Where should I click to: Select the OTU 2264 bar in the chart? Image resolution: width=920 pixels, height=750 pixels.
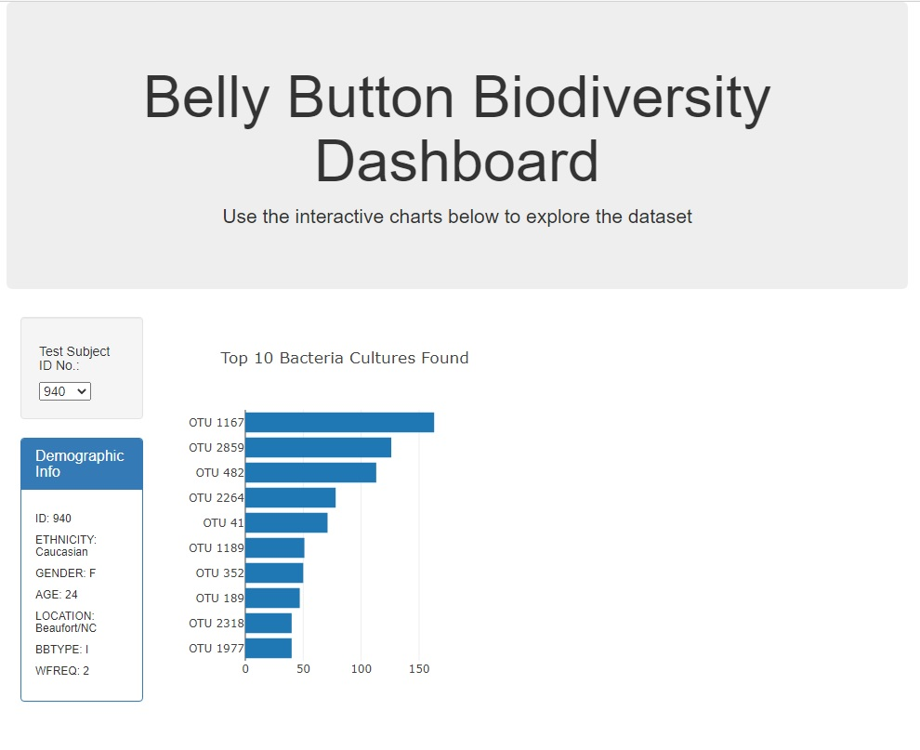288,497
